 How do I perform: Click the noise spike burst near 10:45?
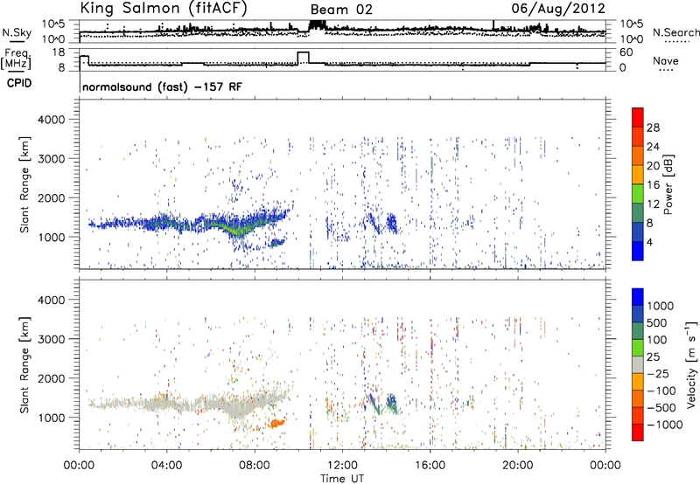[317, 24]
